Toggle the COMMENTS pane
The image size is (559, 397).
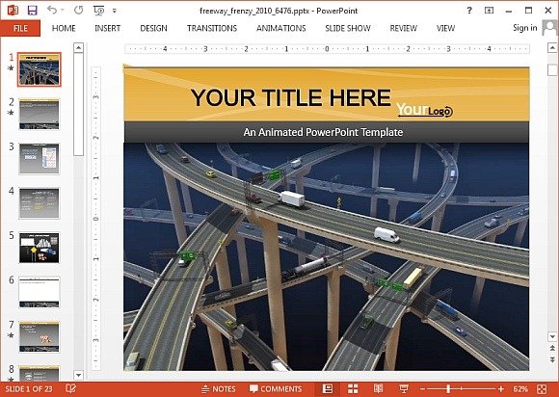coord(276,388)
